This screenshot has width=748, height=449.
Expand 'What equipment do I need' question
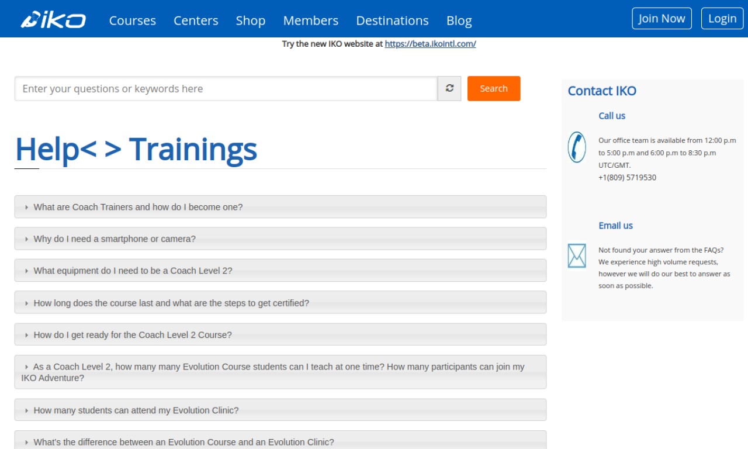coord(280,271)
